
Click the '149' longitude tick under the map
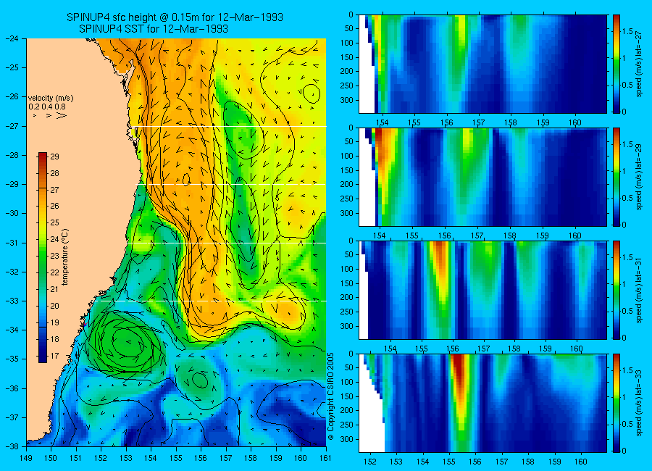[x=26, y=458]
